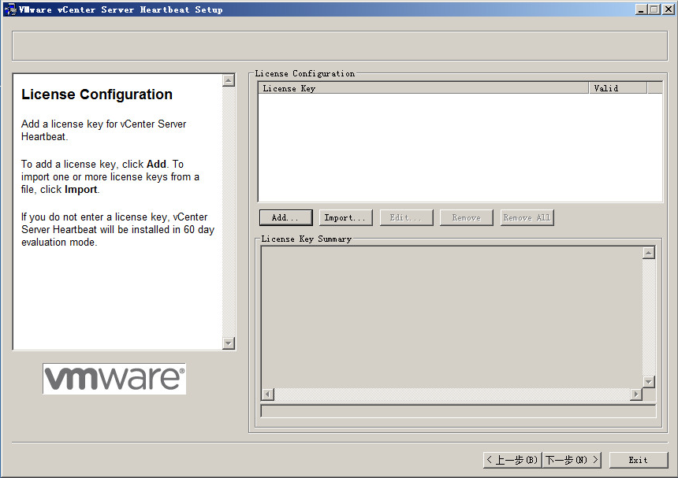Click the Add... license key button
Screen dimensions: 678x478
pos(286,217)
